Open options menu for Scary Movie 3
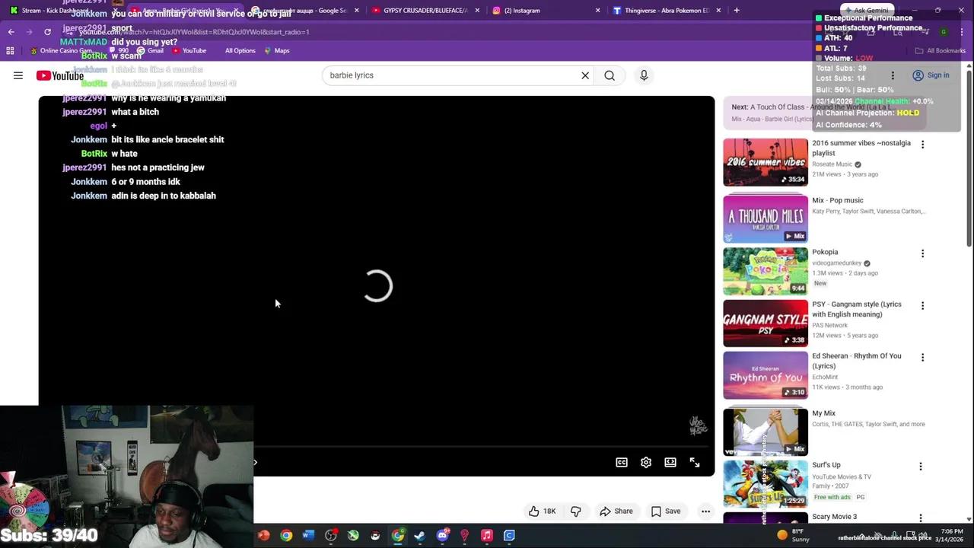This screenshot has width=974, height=548. pos(920,518)
